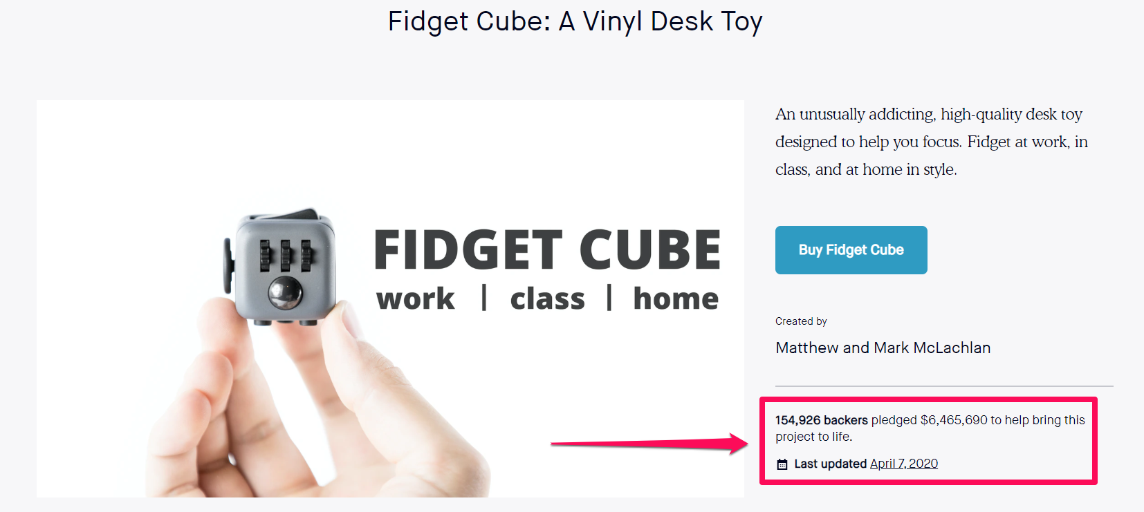Open the April 7, 2020 update link
This screenshot has height=512, width=1144.
coord(903,464)
